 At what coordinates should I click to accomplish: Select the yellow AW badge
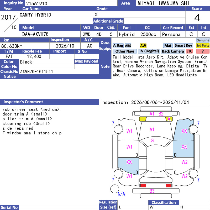tap(143, 46)
